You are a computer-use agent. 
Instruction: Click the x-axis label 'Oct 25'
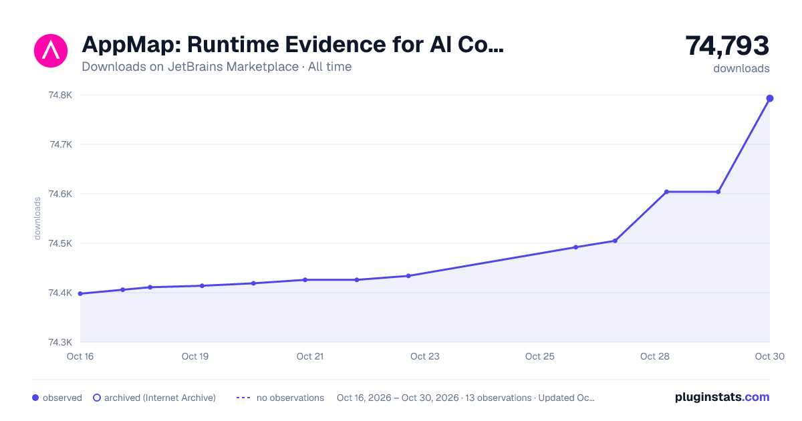pos(540,356)
